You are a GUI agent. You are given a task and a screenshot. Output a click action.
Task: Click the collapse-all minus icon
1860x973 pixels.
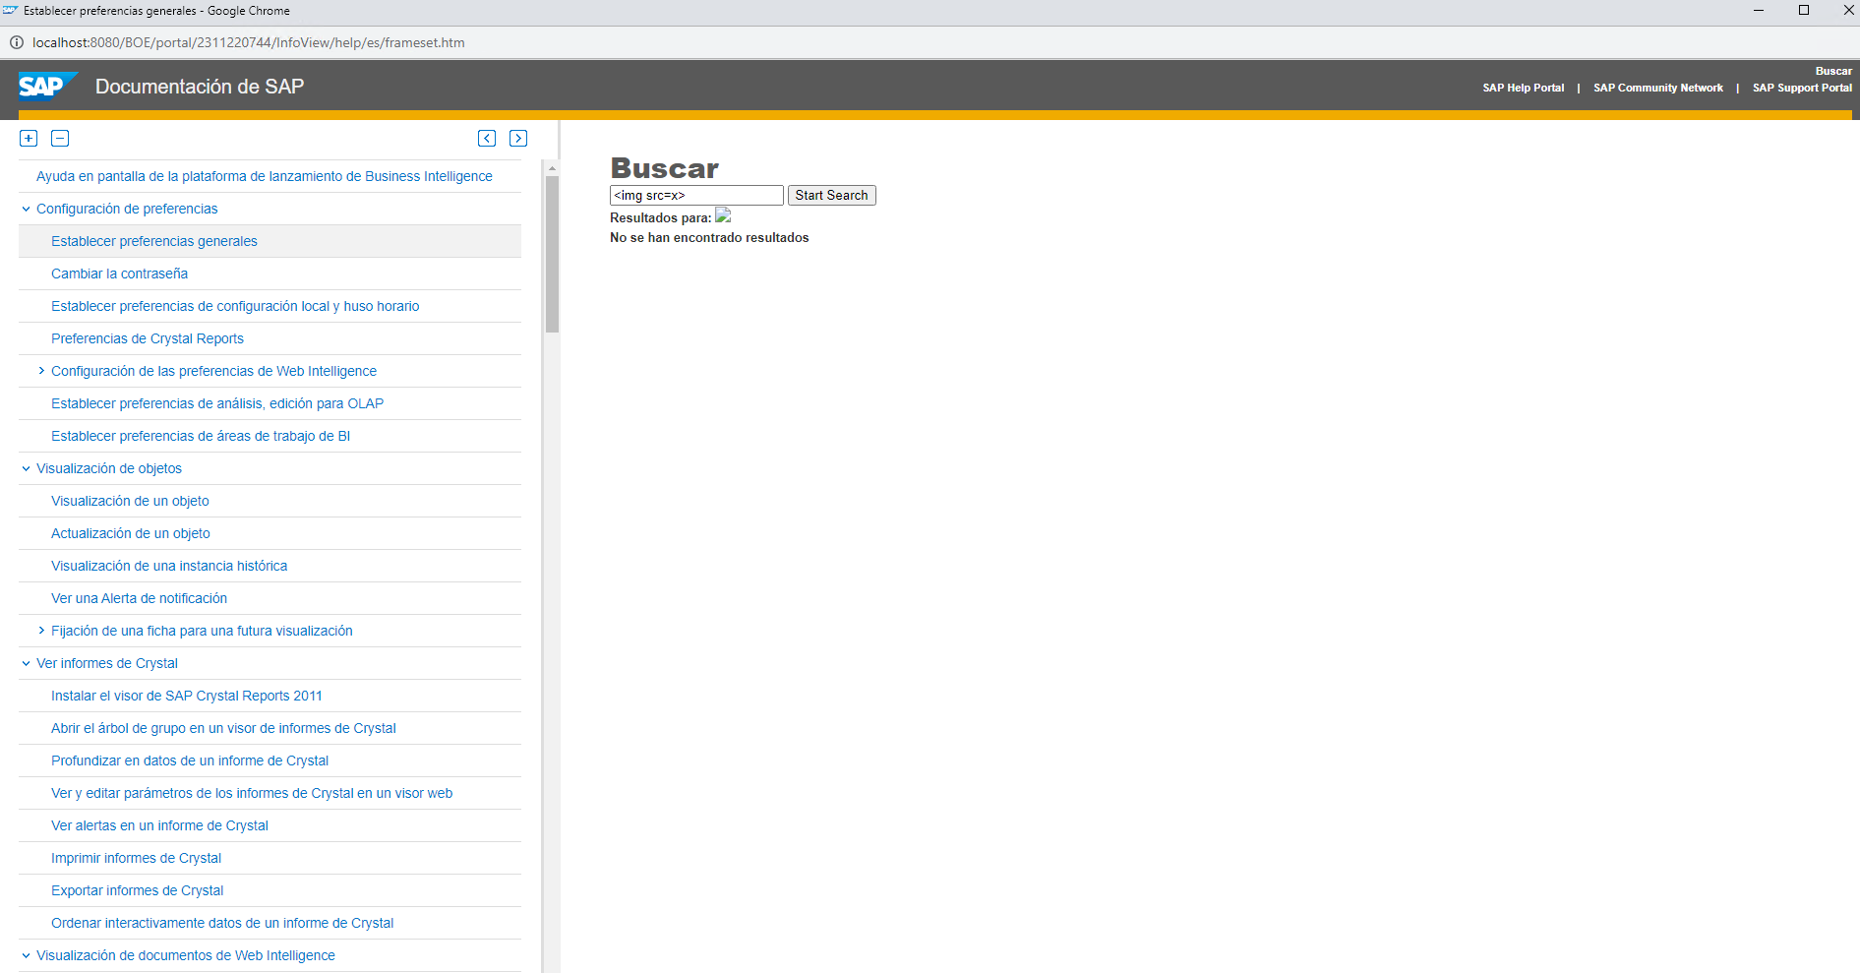click(x=60, y=139)
